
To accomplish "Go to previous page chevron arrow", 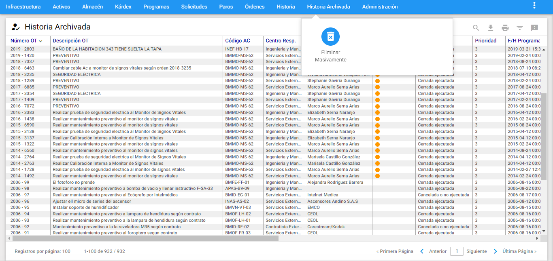I will coord(422,251).
